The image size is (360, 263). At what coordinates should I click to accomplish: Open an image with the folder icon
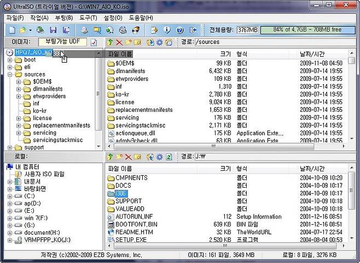(23, 30)
